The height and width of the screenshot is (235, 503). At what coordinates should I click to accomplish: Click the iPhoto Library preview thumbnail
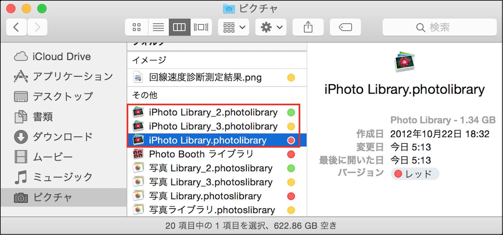[405, 62]
